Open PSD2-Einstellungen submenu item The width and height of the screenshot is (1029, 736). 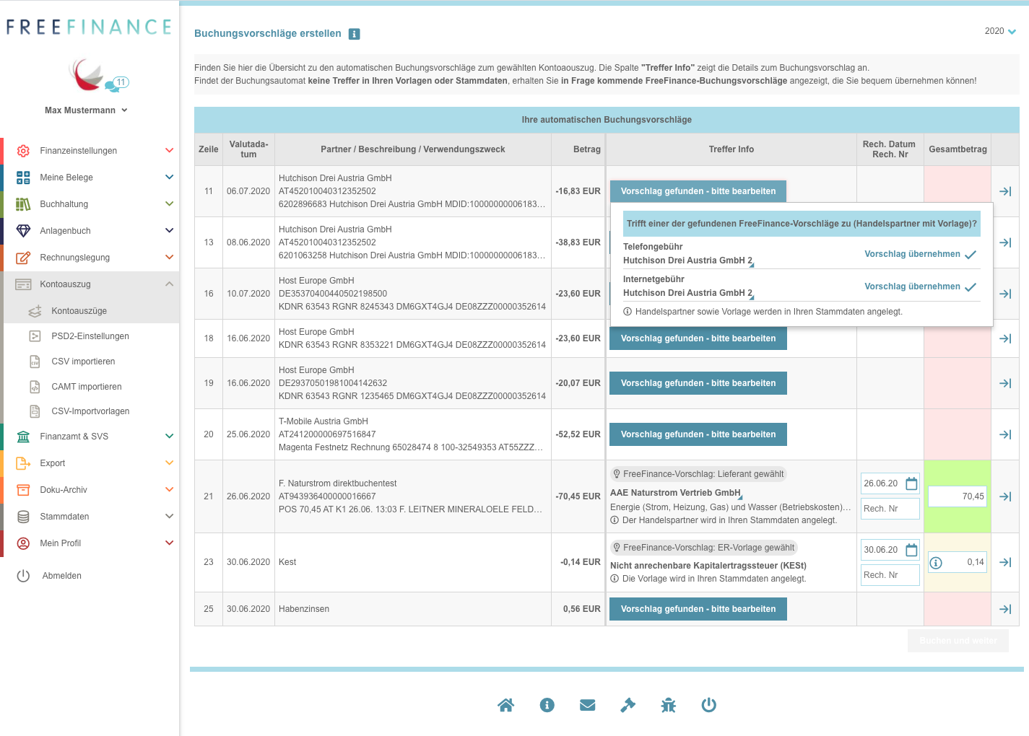pyautogui.click(x=91, y=336)
